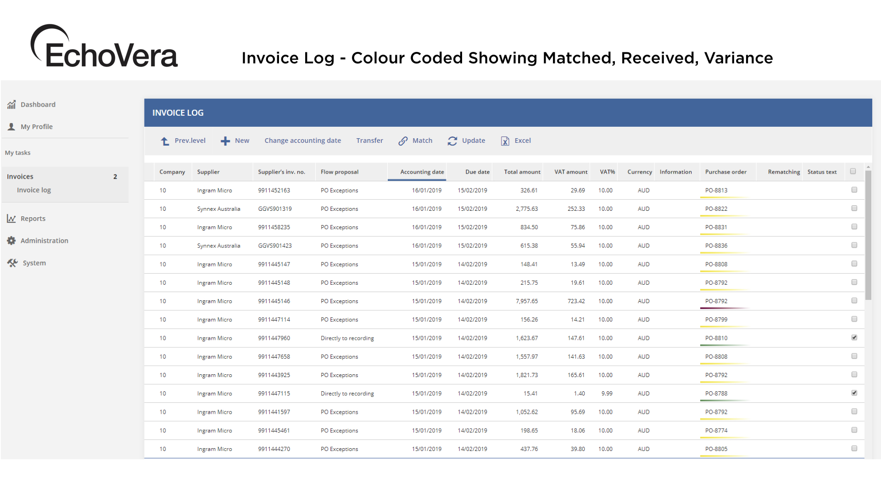Viewport: 881px width, 496px height.
Task: Click the Update refresh icon
Action: coord(452,141)
